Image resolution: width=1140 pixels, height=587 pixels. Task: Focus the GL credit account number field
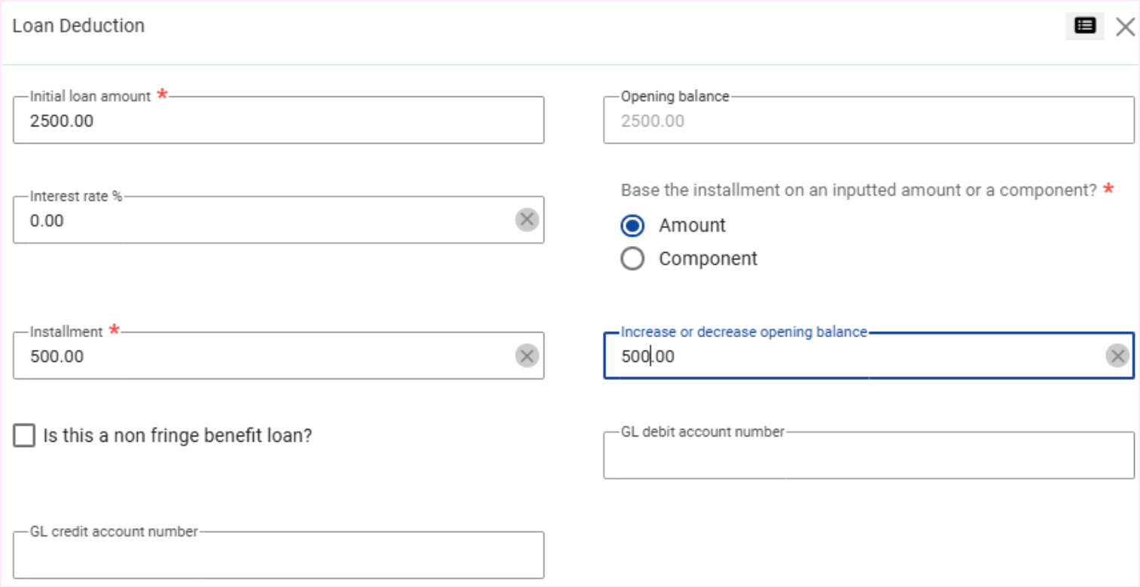click(x=278, y=557)
